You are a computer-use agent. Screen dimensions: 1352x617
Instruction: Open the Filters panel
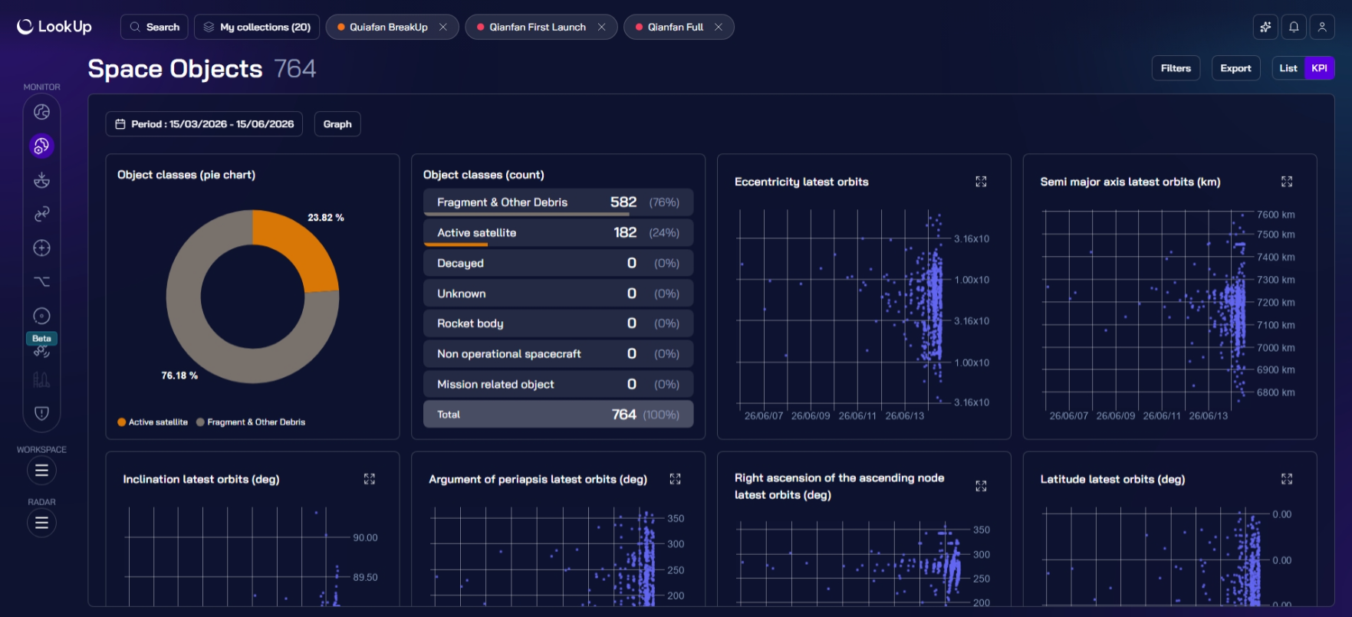coord(1176,68)
